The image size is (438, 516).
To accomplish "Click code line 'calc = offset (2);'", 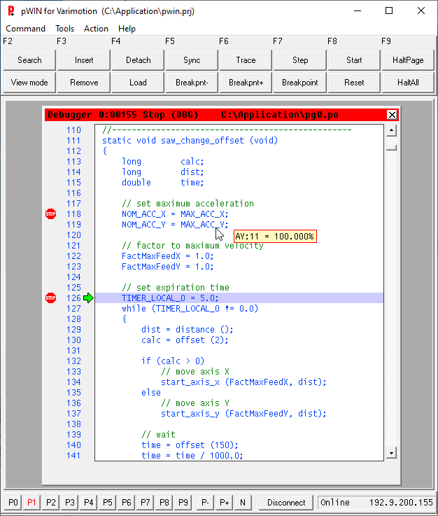I will coord(185,340).
